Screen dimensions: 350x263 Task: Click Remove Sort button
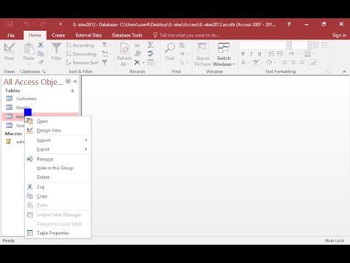pyautogui.click(x=82, y=63)
